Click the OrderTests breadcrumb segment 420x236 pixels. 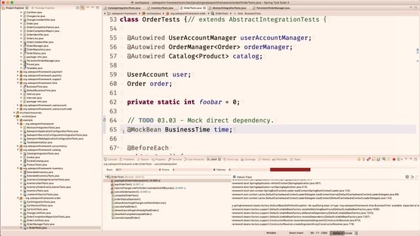[220, 13]
